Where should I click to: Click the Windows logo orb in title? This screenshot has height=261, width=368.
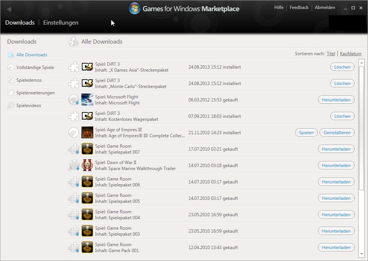[x=134, y=9]
